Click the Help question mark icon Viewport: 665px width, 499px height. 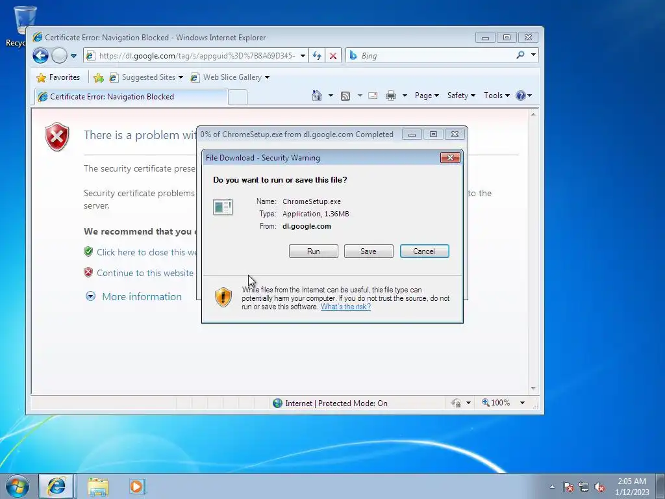[521, 96]
